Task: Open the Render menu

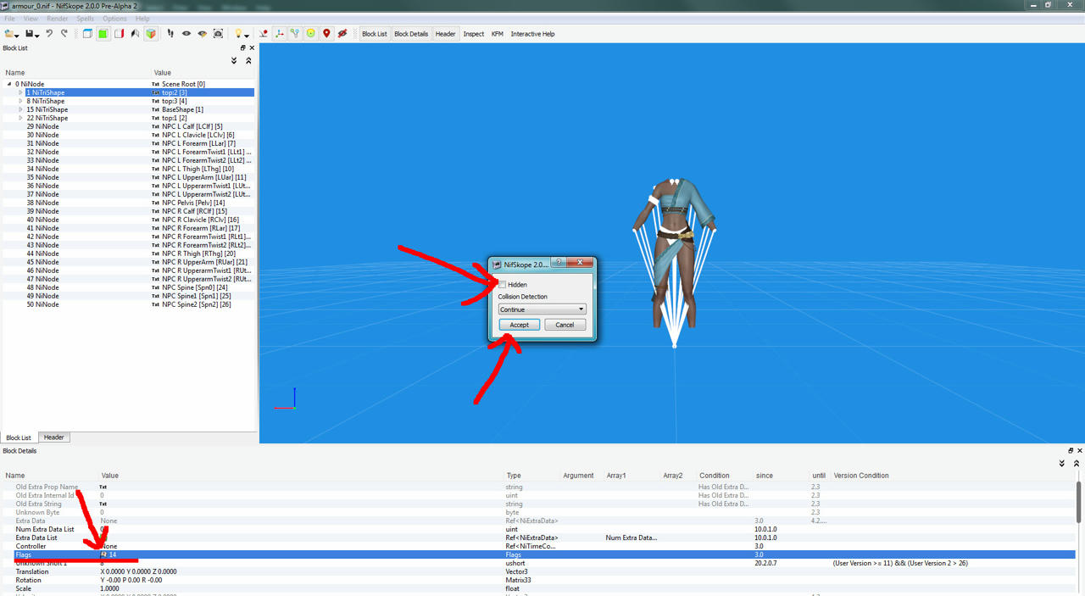Action: (x=58, y=19)
